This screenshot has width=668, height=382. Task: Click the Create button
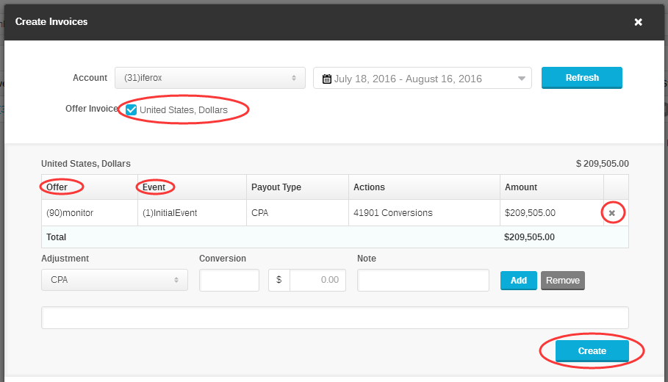coord(592,351)
